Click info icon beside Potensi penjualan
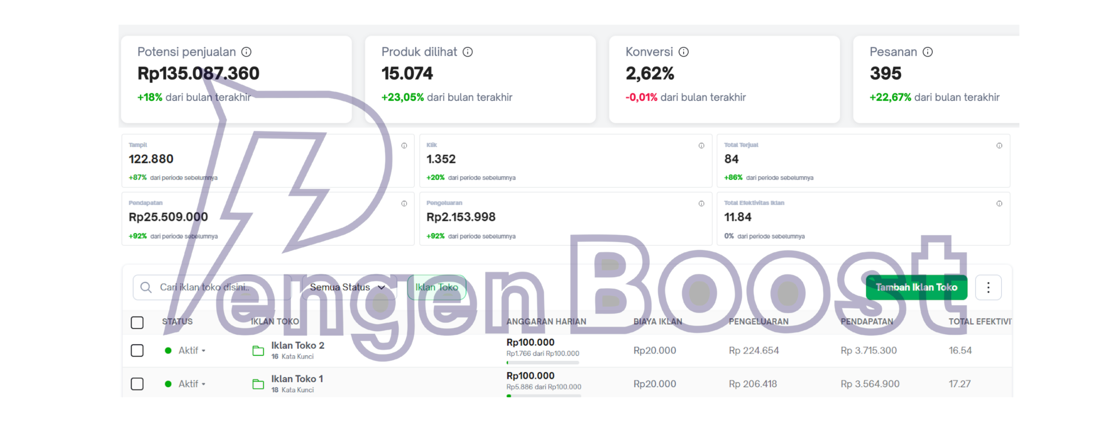The image size is (1115, 424). click(246, 52)
